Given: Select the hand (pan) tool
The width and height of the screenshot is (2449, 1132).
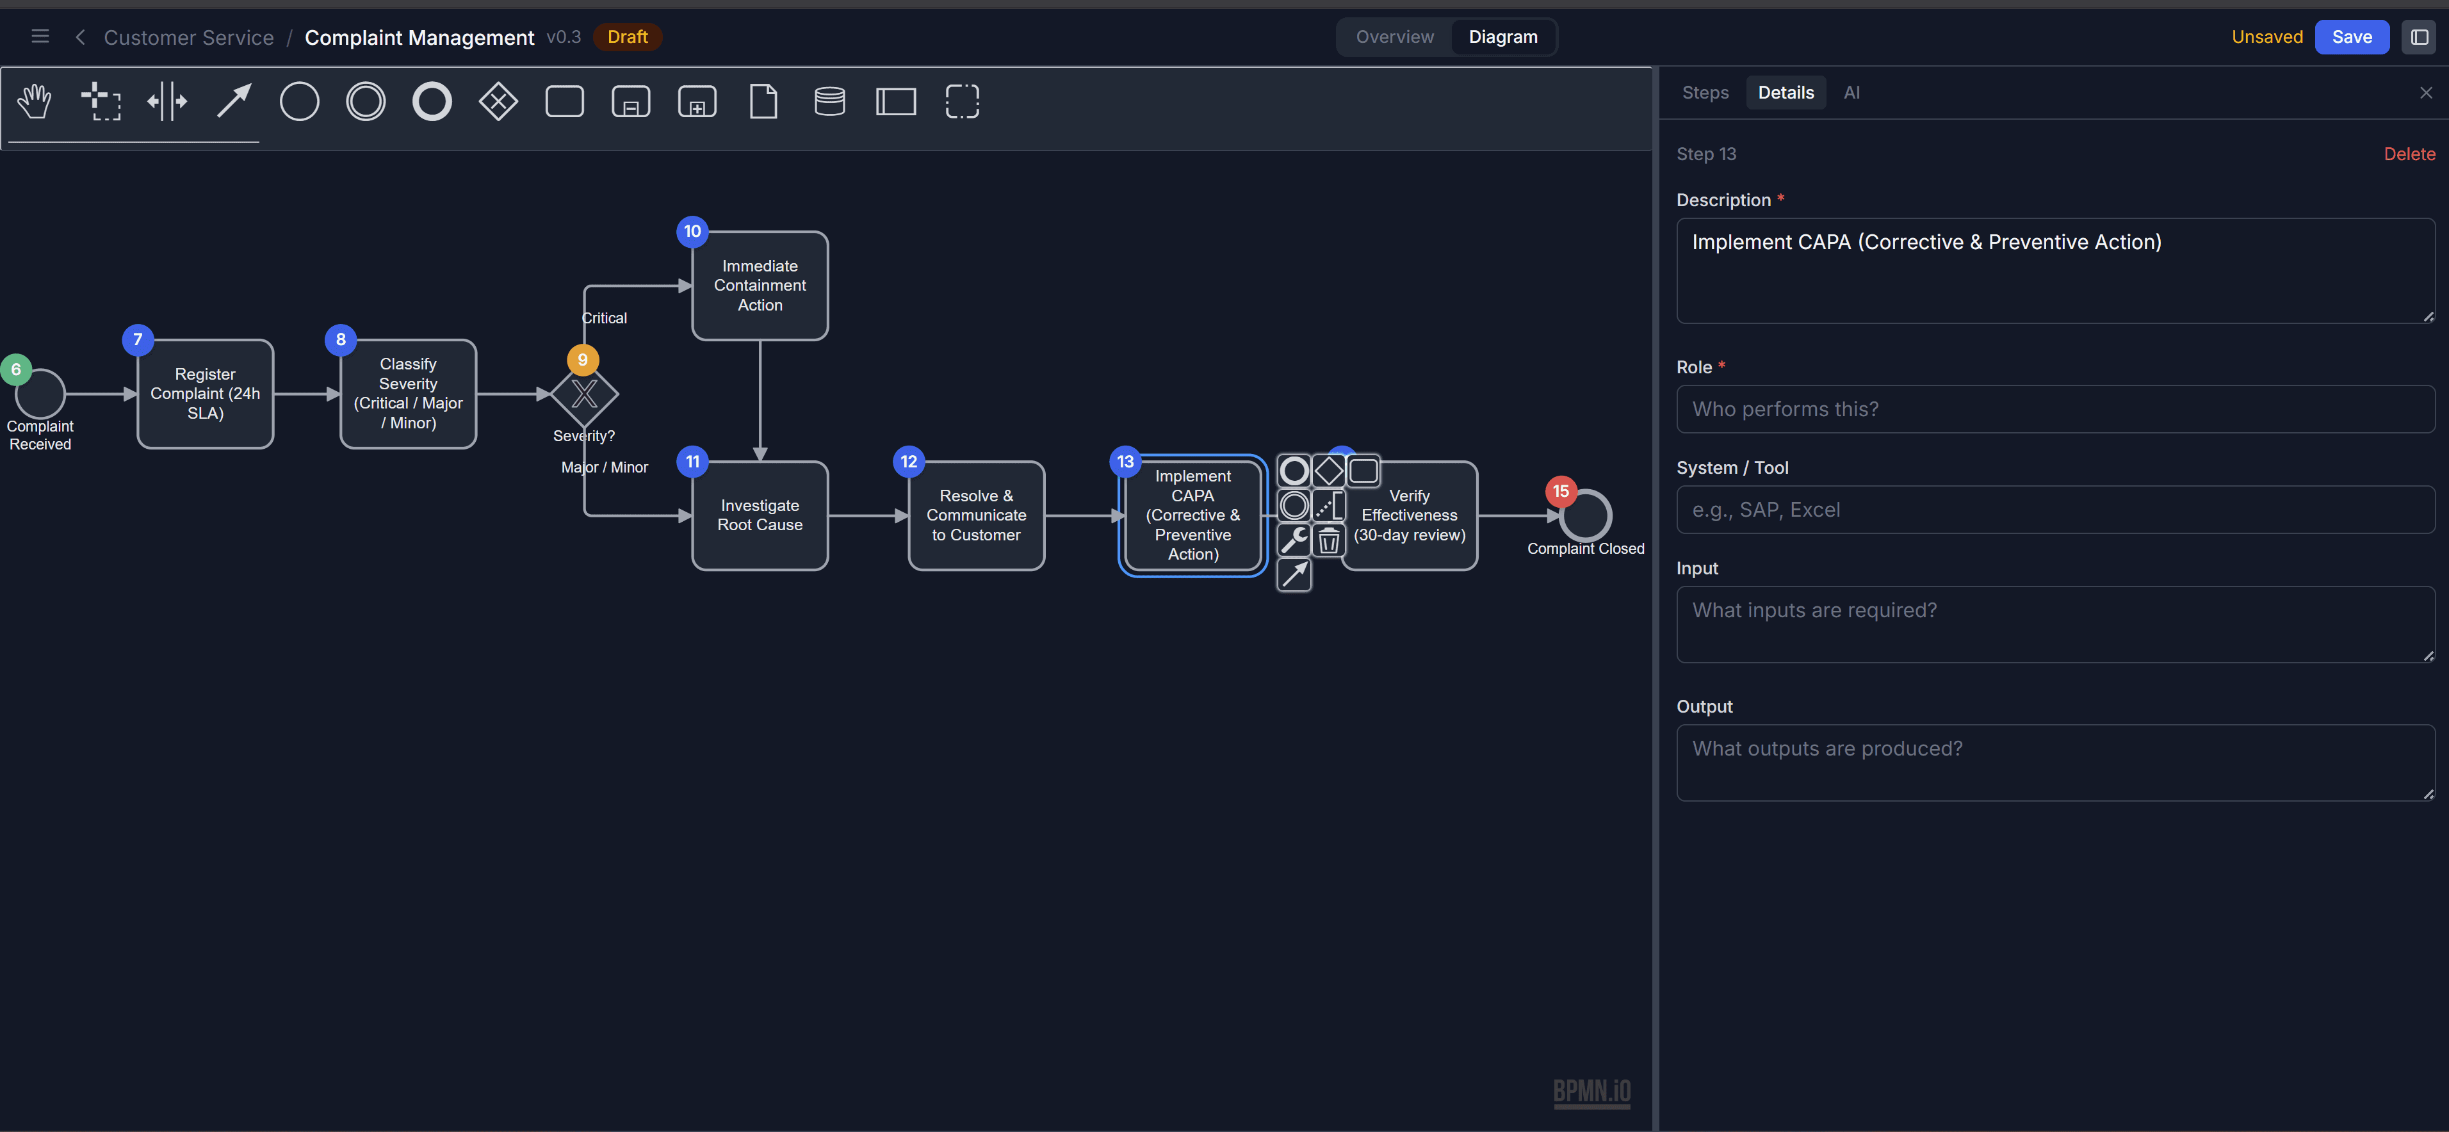Looking at the screenshot, I should 34,101.
